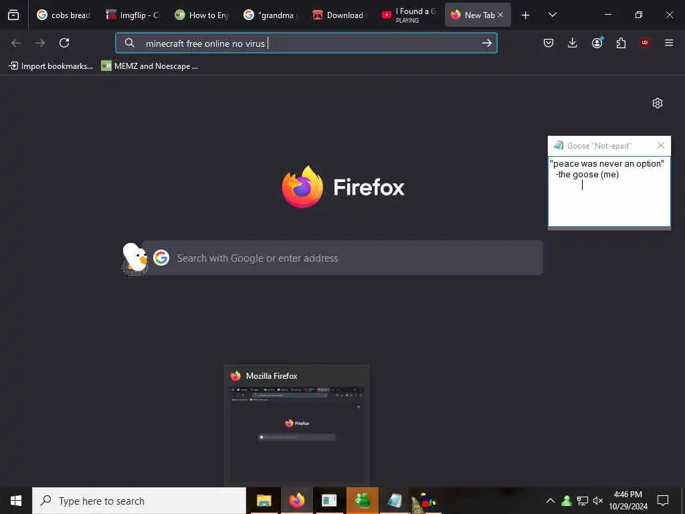Open the Action Center notifications icon

663,501
